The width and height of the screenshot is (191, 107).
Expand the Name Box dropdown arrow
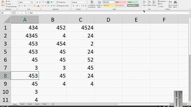pos(11,13)
